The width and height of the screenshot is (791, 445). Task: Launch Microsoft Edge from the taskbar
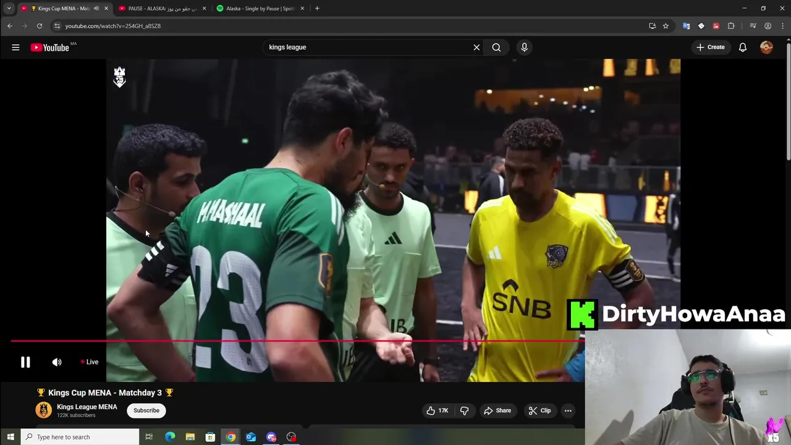[x=170, y=437]
